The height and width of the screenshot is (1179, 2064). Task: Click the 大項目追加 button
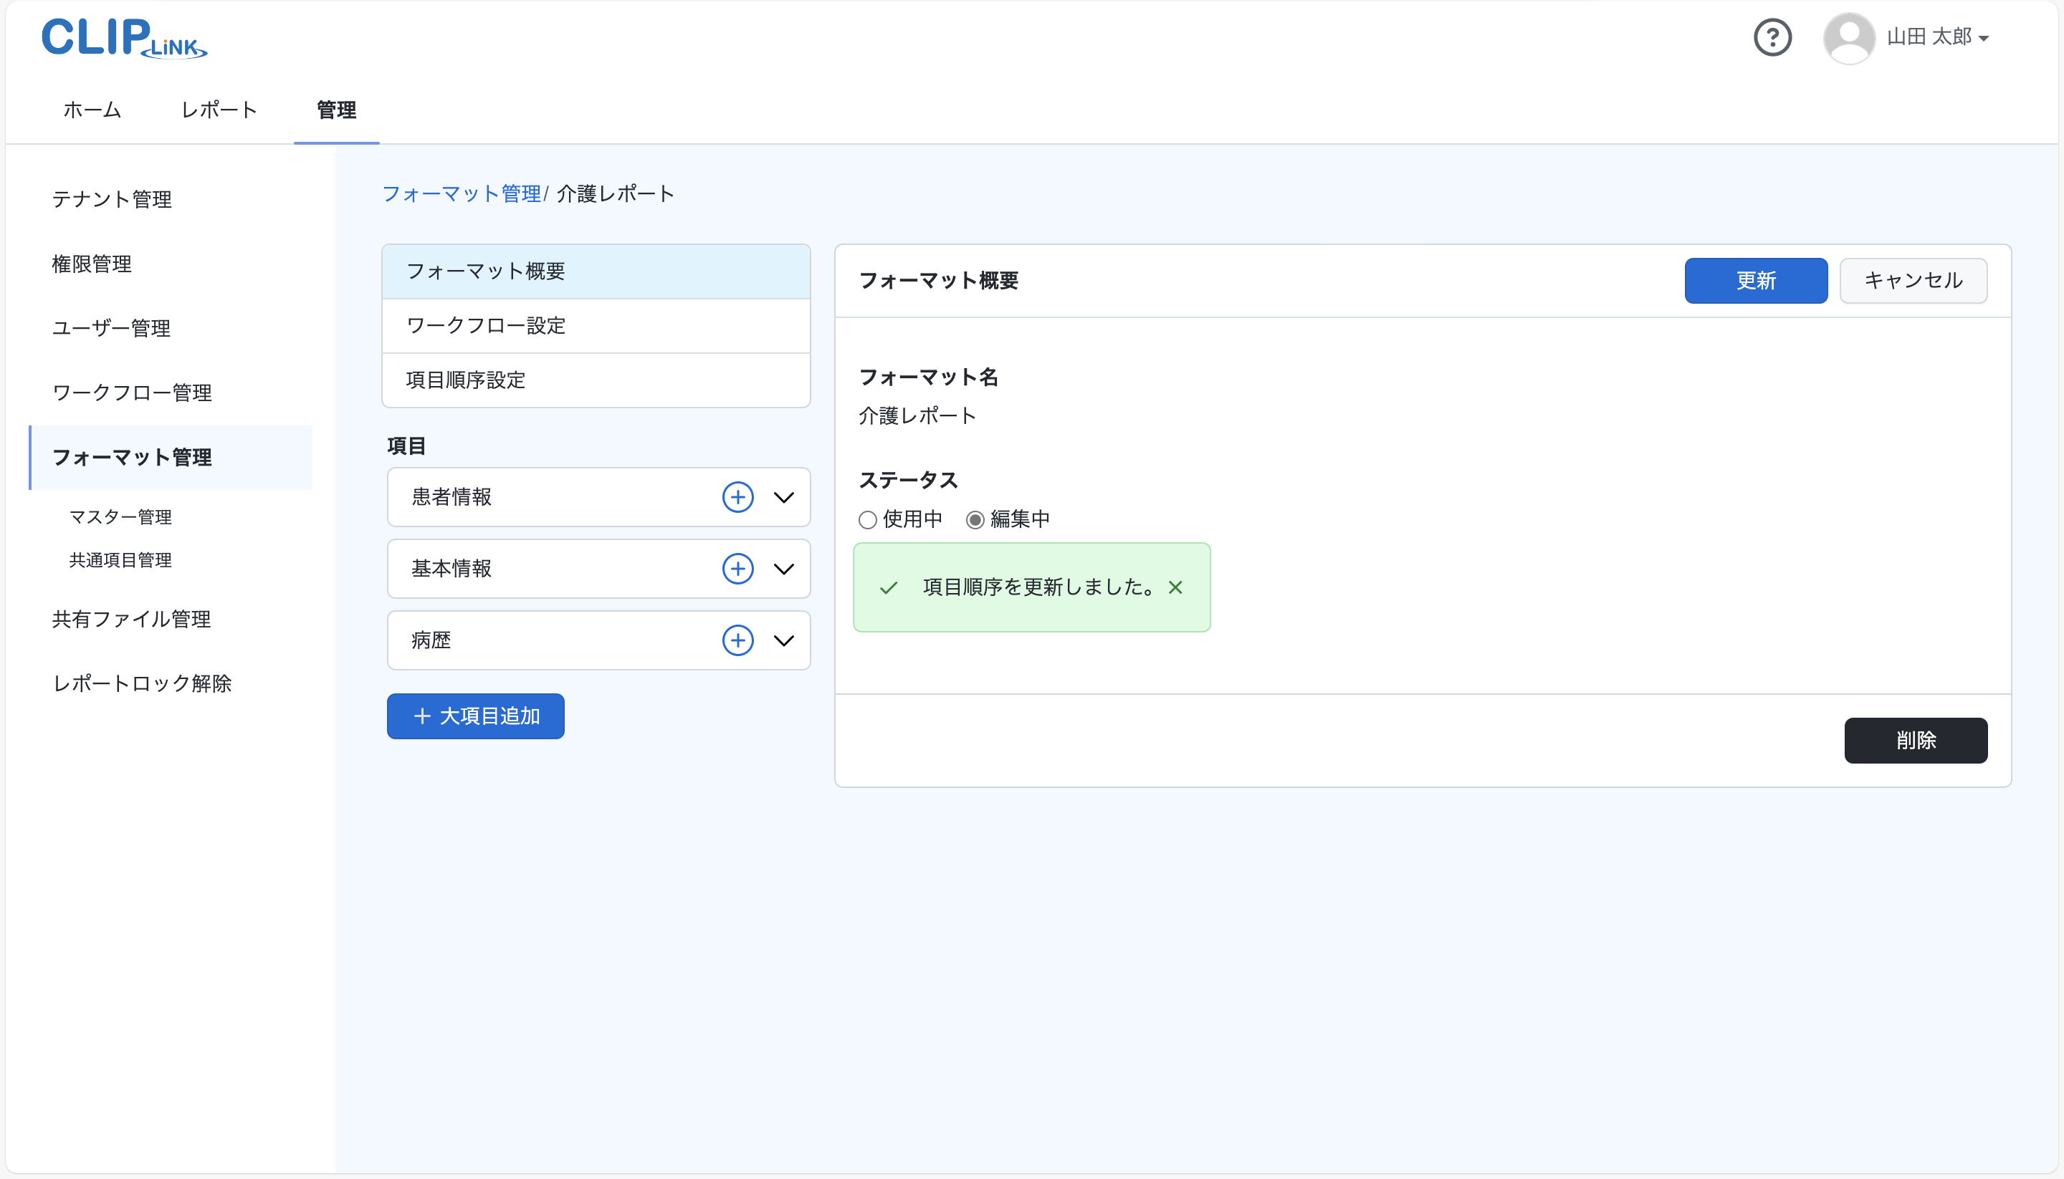475,716
